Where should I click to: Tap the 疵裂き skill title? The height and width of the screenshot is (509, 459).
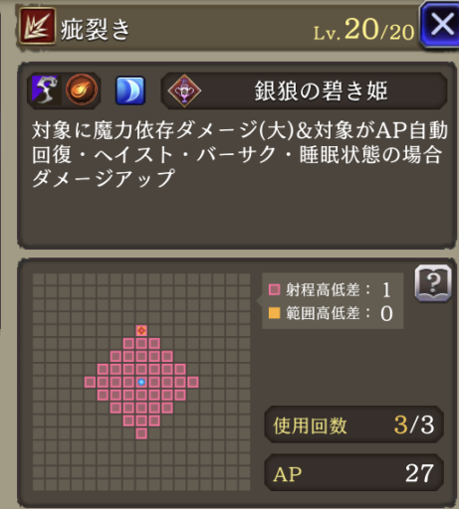point(95,30)
